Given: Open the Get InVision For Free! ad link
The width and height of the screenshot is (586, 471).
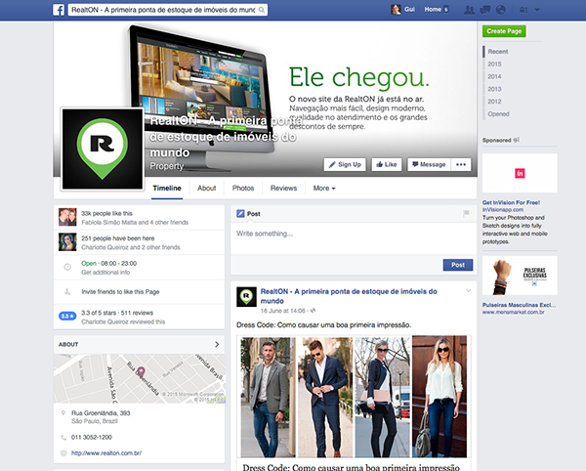Looking at the screenshot, I should [511, 202].
